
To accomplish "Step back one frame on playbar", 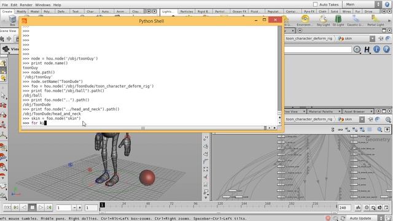I will pyautogui.click(x=16, y=207).
